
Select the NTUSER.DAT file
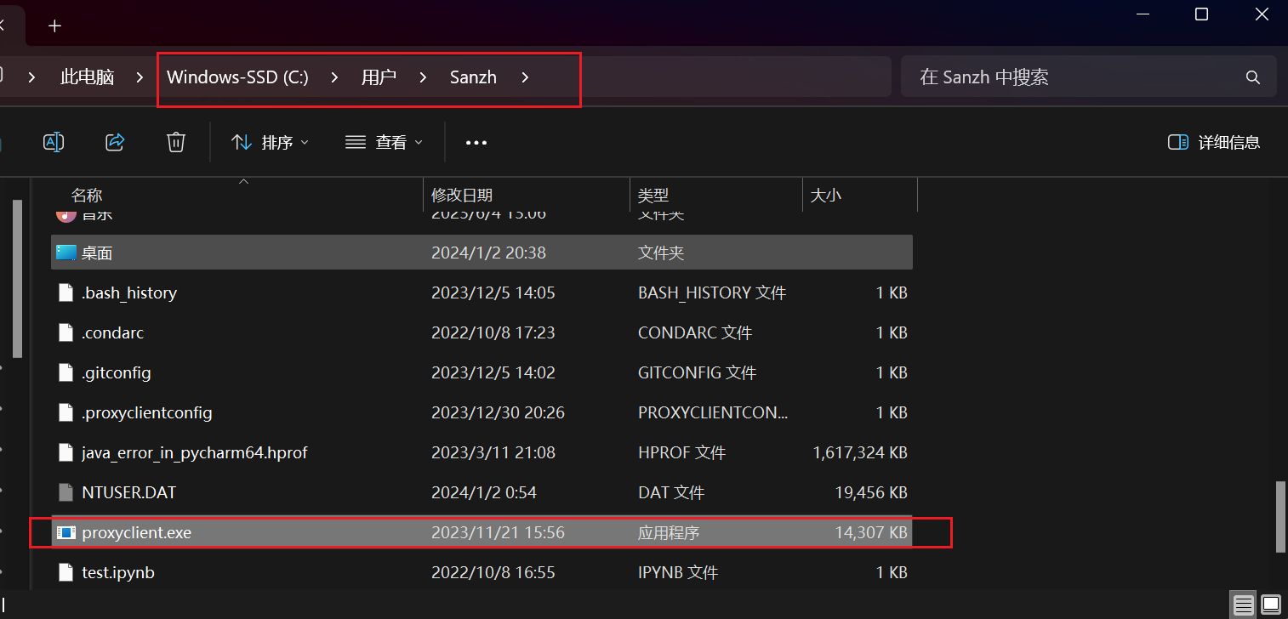(x=482, y=492)
